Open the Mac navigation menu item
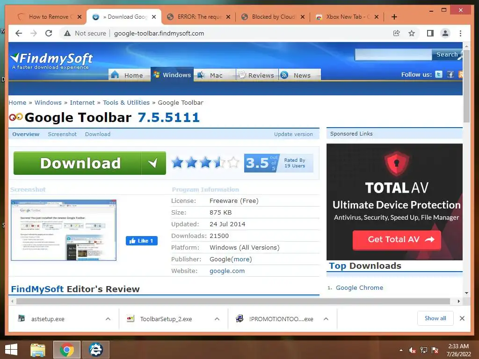This screenshot has height=359, width=479. pos(215,75)
